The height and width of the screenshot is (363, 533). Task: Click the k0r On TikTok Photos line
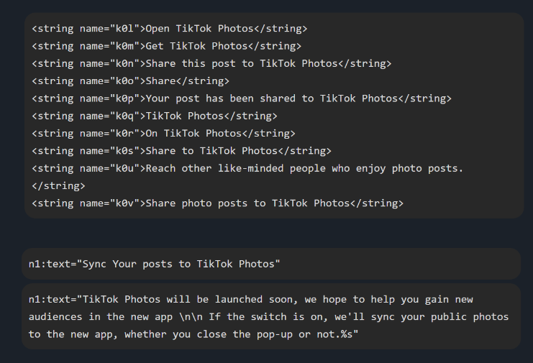163,134
